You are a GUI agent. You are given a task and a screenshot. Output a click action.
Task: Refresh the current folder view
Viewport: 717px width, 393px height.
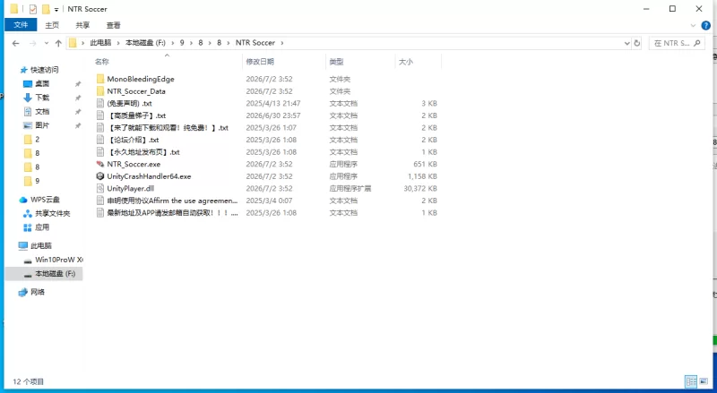point(637,43)
